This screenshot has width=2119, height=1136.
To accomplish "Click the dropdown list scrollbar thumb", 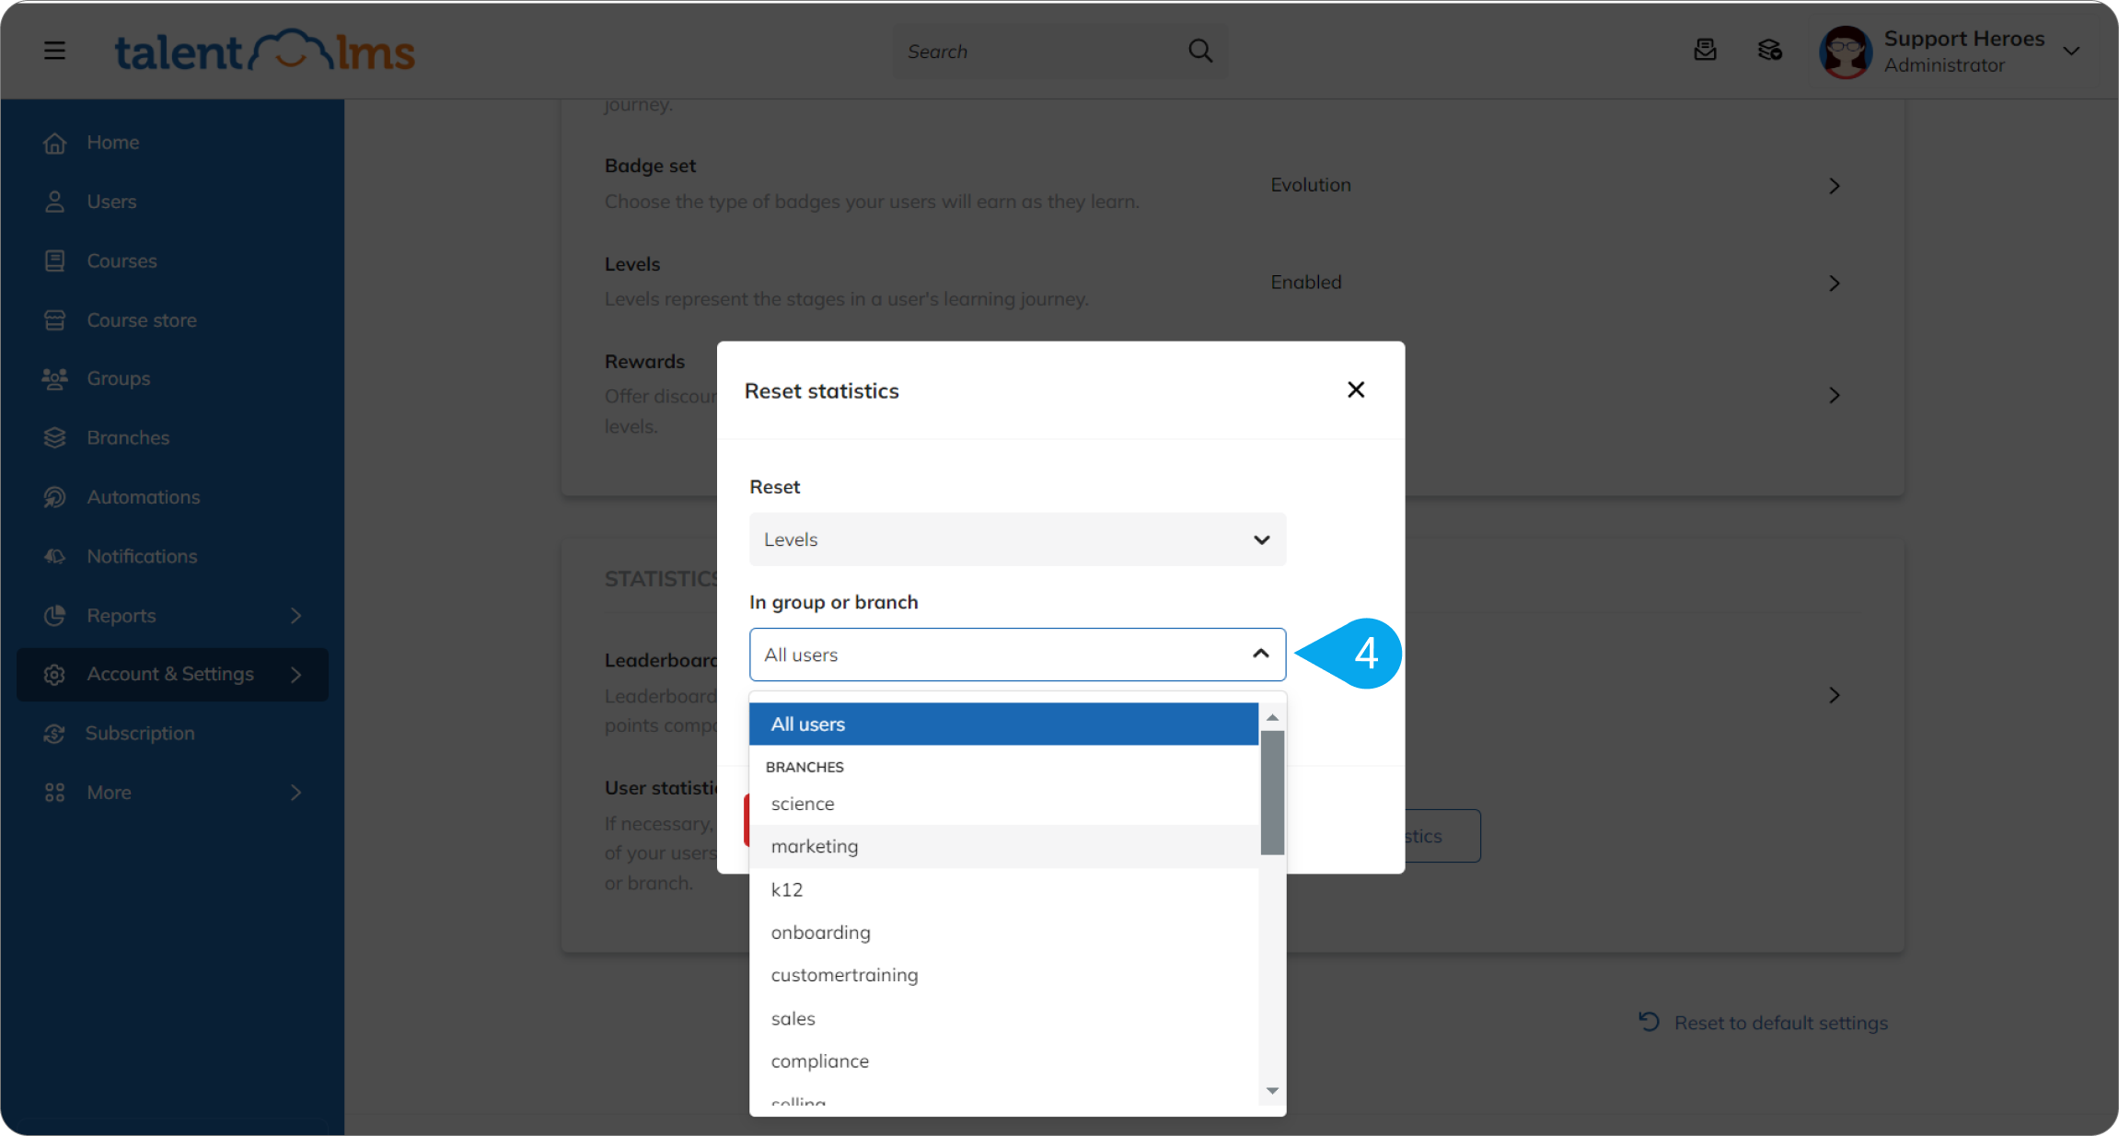I will coord(1272,793).
